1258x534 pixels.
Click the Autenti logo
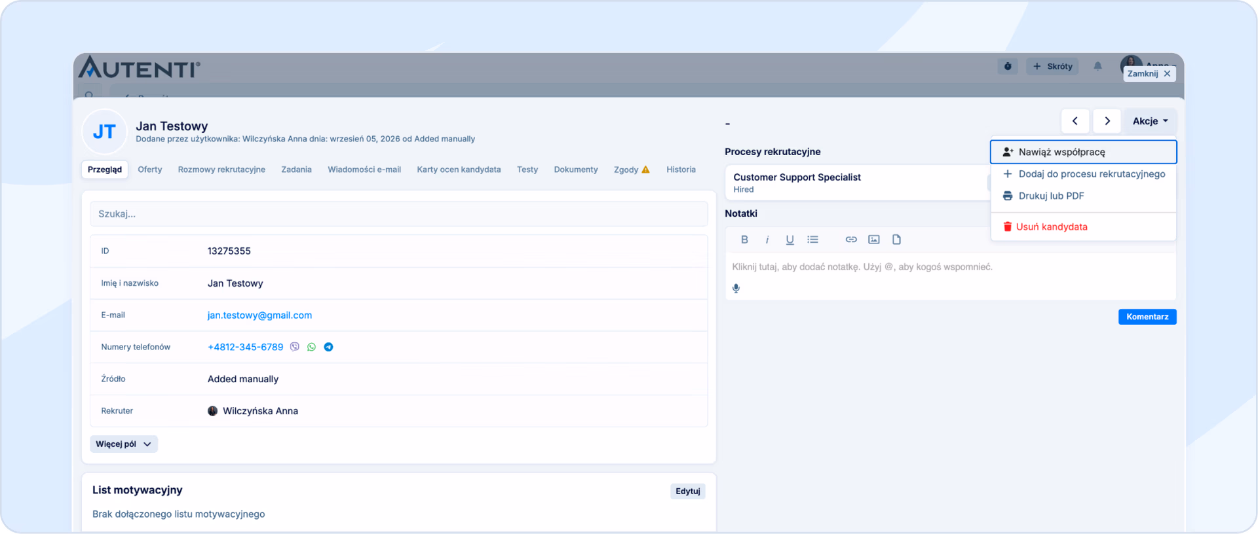click(140, 67)
